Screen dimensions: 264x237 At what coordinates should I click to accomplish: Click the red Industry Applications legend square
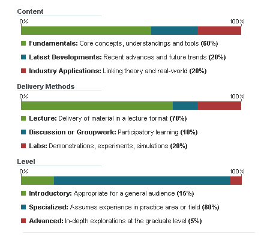23,71
